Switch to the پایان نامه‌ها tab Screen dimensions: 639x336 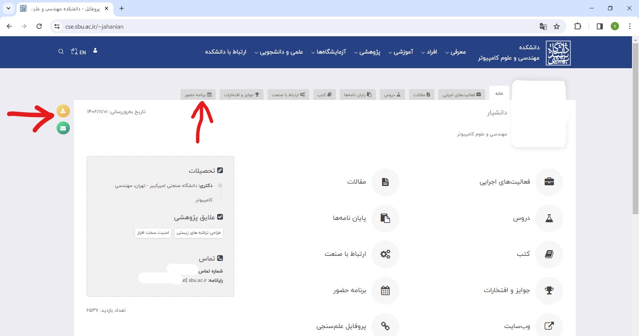[x=358, y=95]
